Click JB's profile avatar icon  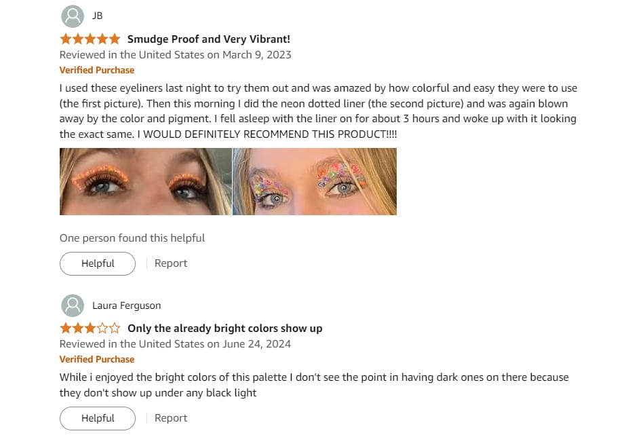pos(73,16)
